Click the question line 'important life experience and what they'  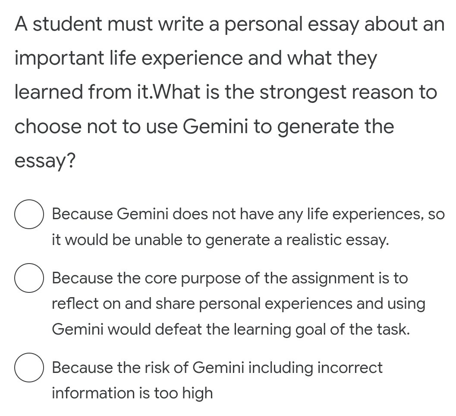[x=195, y=58]
